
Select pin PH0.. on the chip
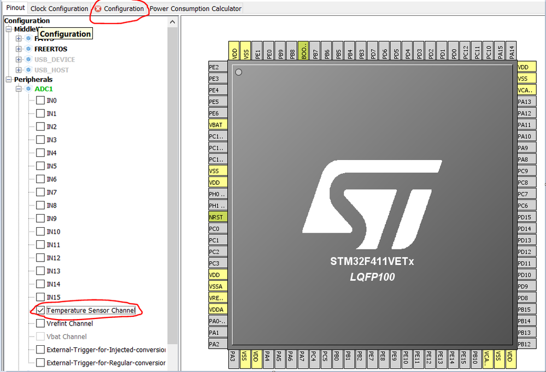coord(218,194)
